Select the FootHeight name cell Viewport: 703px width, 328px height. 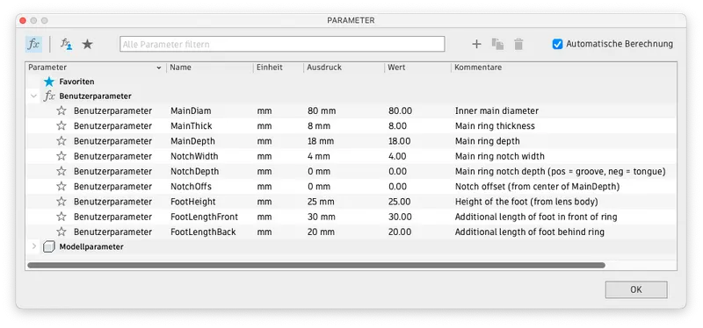pos(193,202)
